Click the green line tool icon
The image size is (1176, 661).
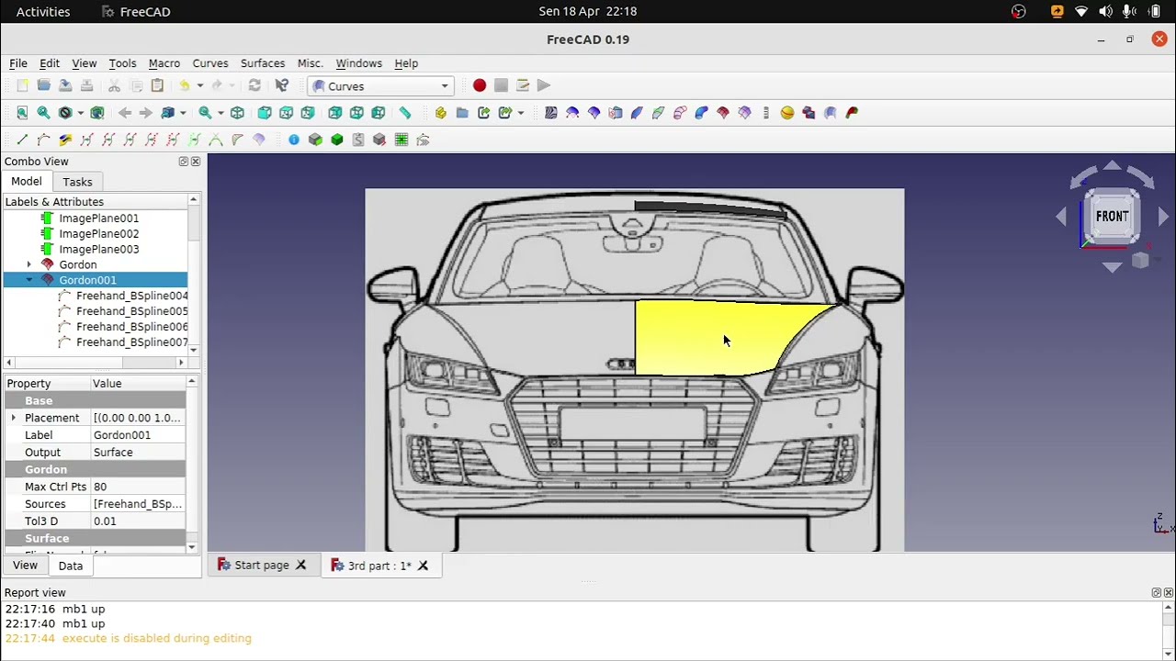pos(22,140)
